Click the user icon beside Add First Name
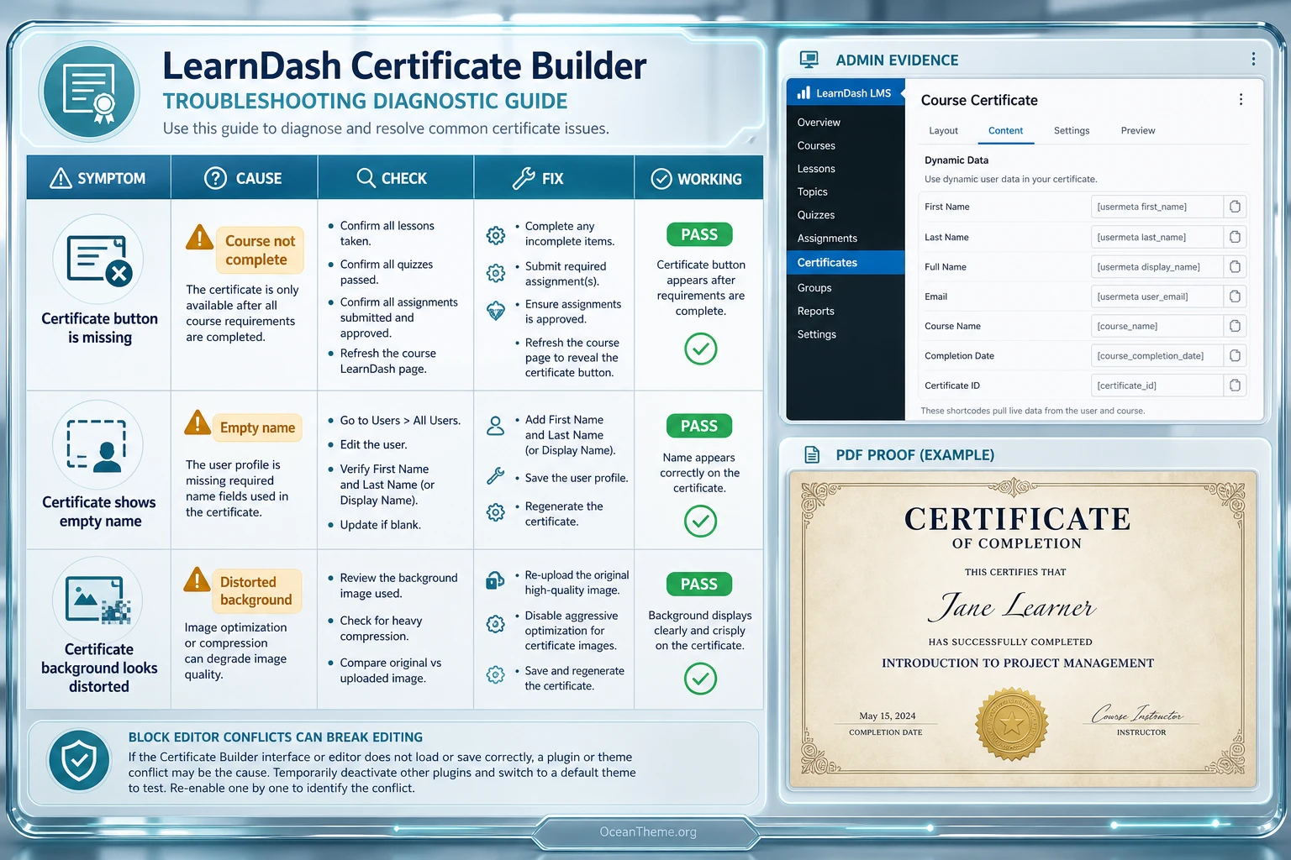 click(x=496, y=426)
